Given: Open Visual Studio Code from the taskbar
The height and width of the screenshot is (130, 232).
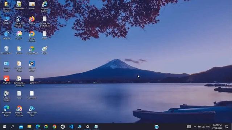Looking at the screenshot, I should [71, 127].
